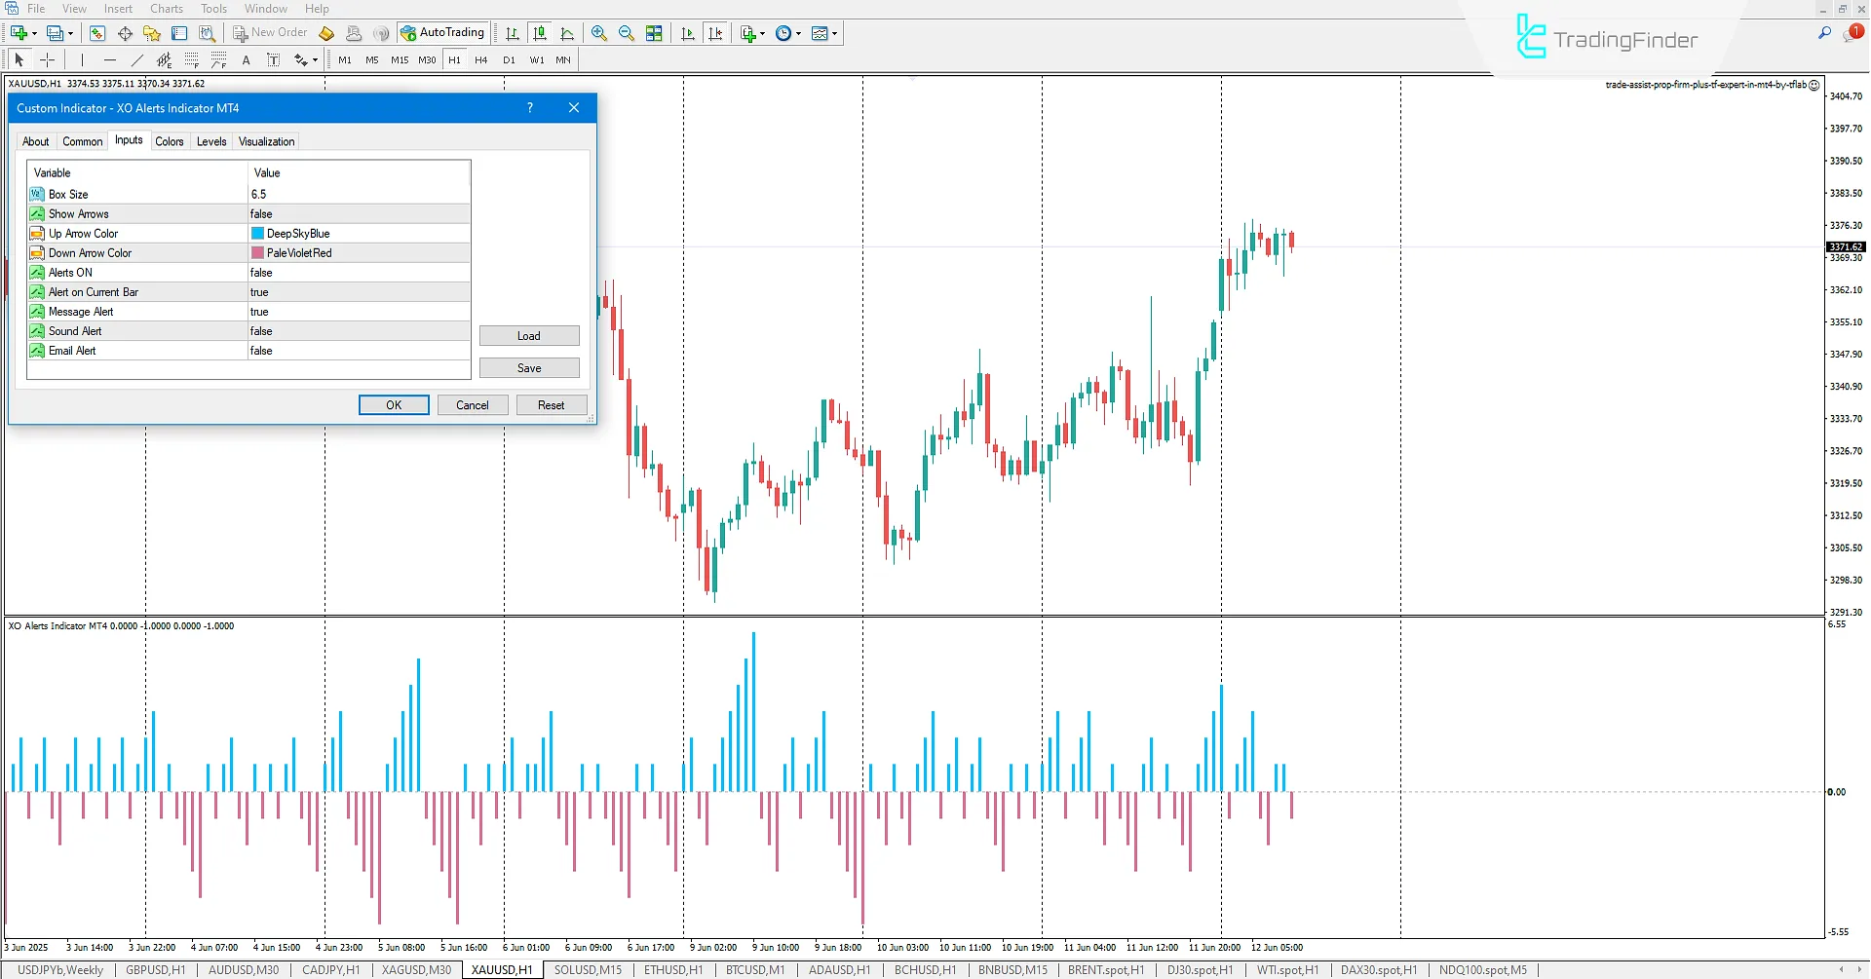
Task: Toggle chart auto scroll
Action: [x=688, y=32]
